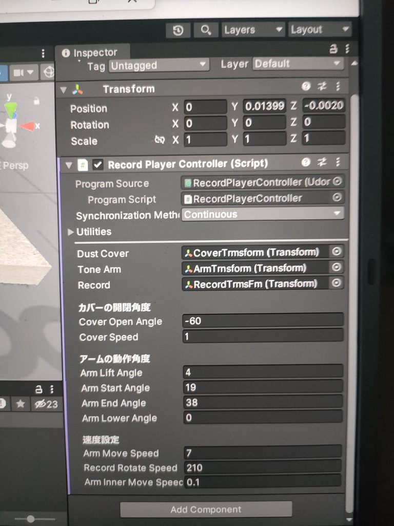Screen dimensions: 394x526
Task: Open object picker for Program Script field
Action: 337,197
